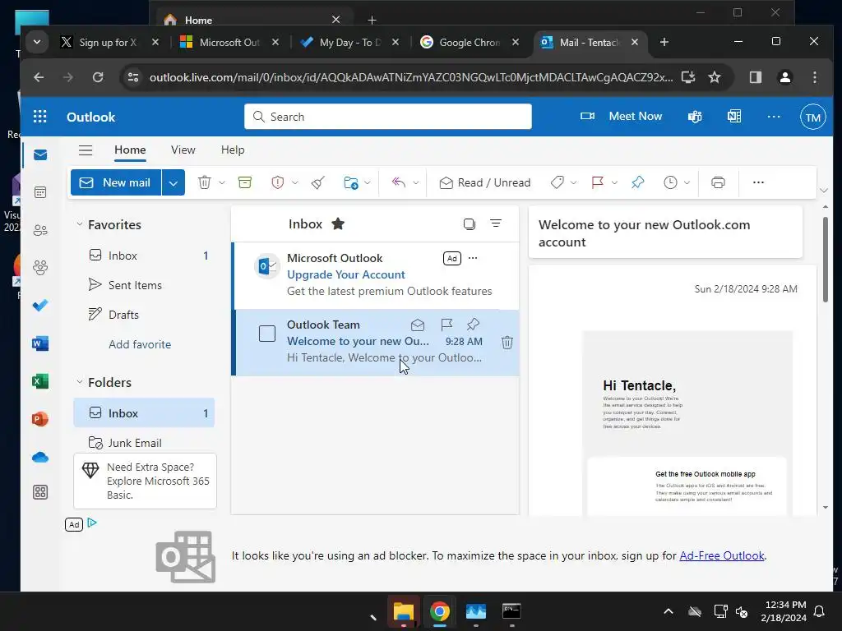Click the New mail button

click(116, 182)
